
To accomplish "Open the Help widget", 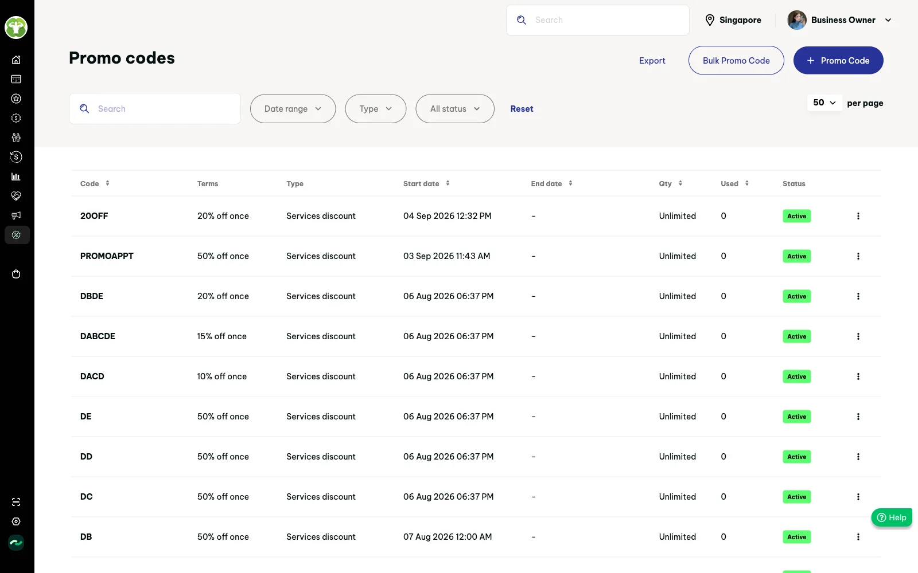I will click(x=892, y=517).
